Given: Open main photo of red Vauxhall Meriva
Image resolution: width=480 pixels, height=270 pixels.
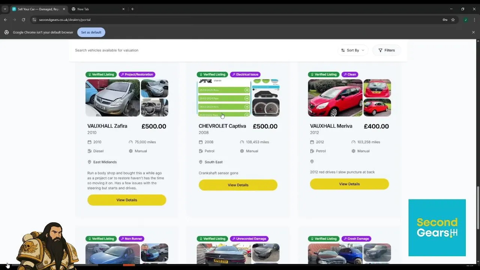Looking at the screenshot, I should click(335, 98).
